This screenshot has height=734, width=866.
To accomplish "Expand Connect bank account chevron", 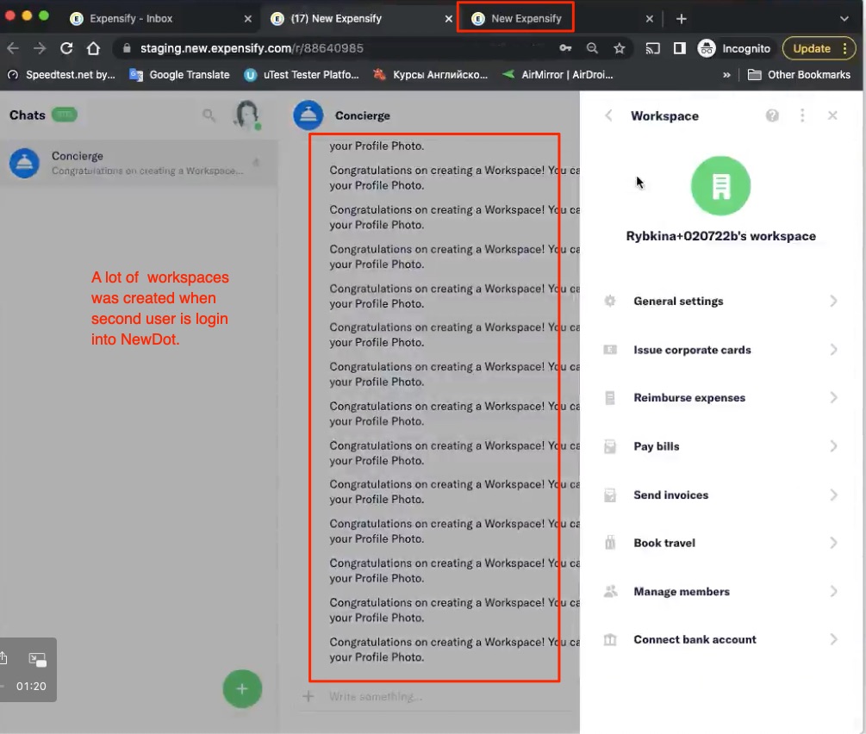I will tap(833, 639).
